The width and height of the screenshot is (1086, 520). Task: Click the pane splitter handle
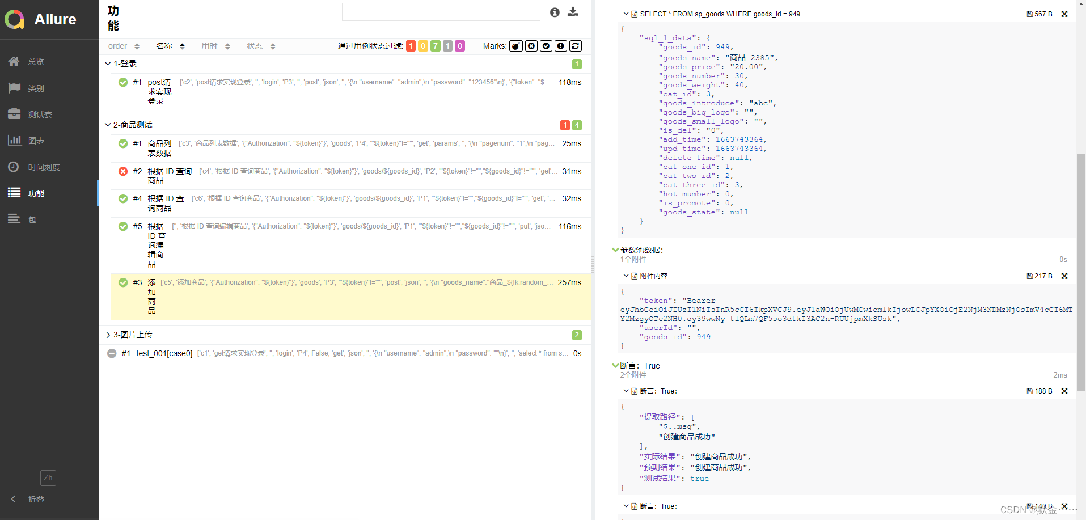click(593, 265)
